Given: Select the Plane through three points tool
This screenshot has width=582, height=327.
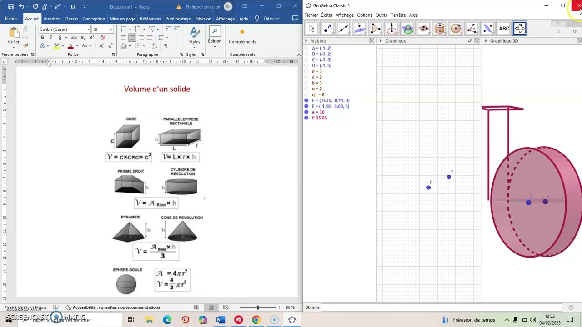Looking at the screenshot, I should (x=424, y=29).
